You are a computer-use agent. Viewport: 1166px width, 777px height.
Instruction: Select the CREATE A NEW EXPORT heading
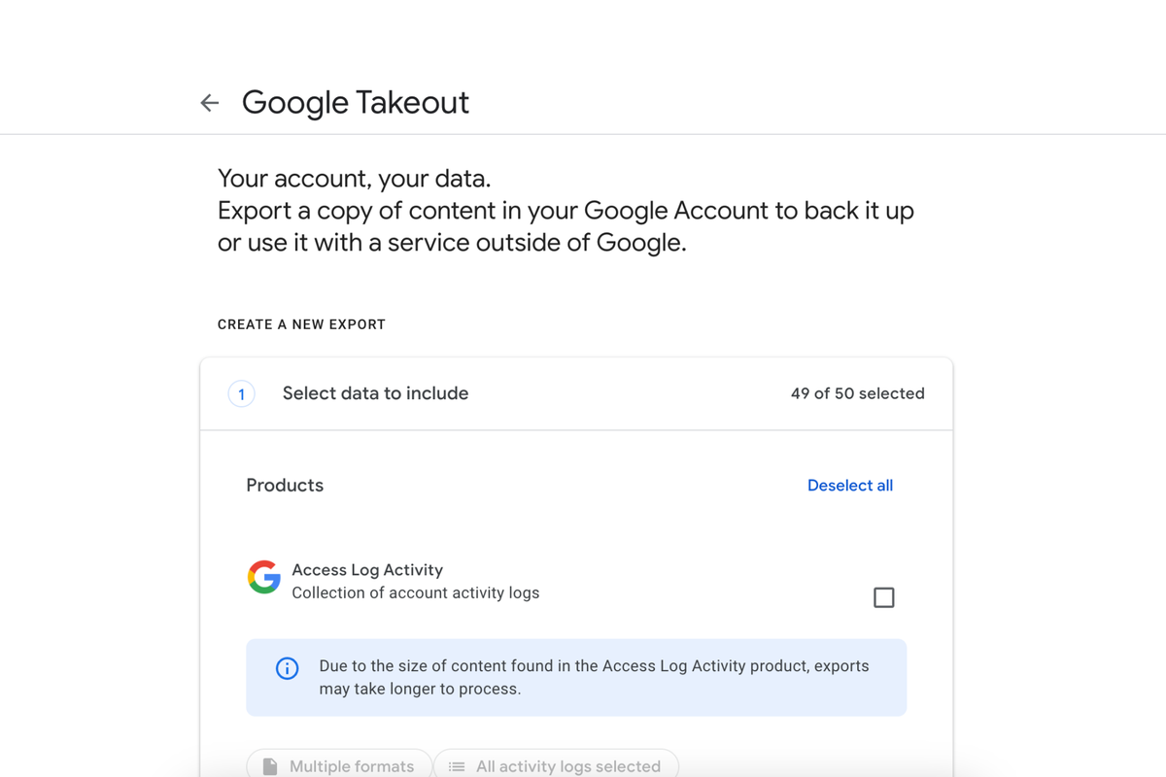[x=301, y=323]
